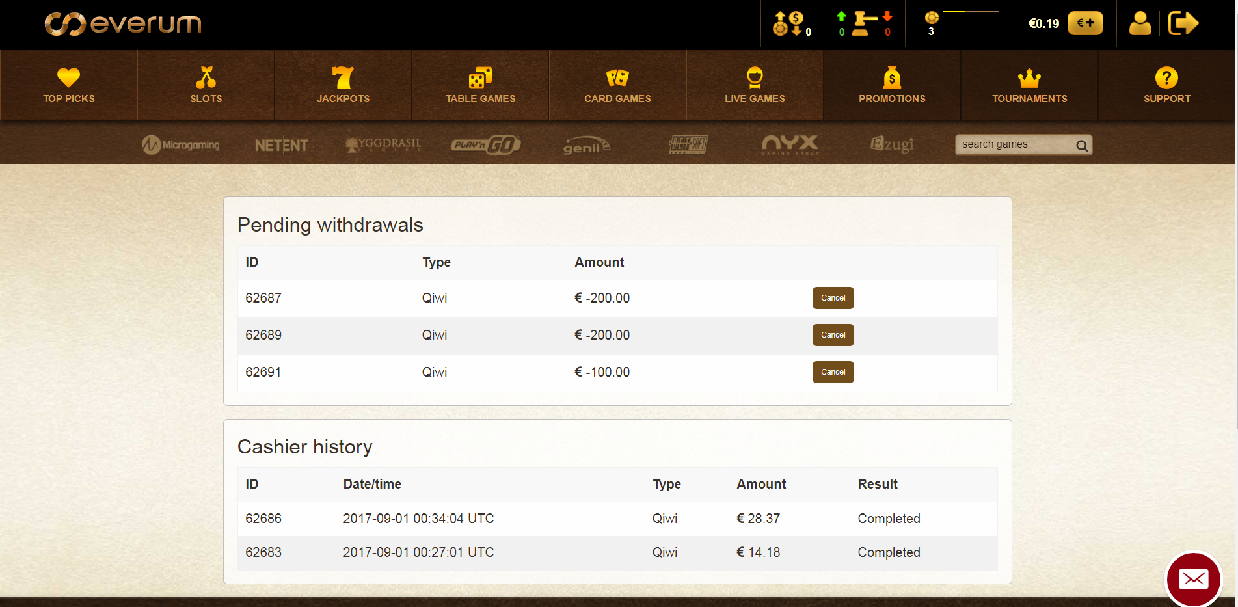Click withdrawal ID 62687
Image resolution: width=1238 pixels, height=607 pixels.
tap(263, 298)
